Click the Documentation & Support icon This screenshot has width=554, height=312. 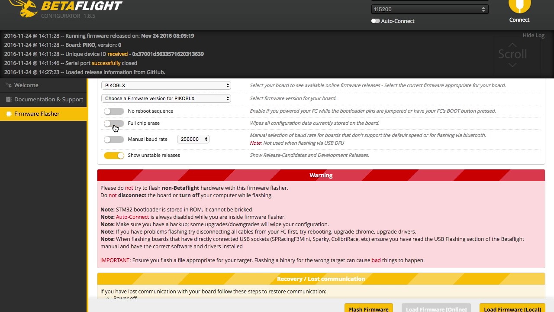pyautogui.click(x=8, y=100)
